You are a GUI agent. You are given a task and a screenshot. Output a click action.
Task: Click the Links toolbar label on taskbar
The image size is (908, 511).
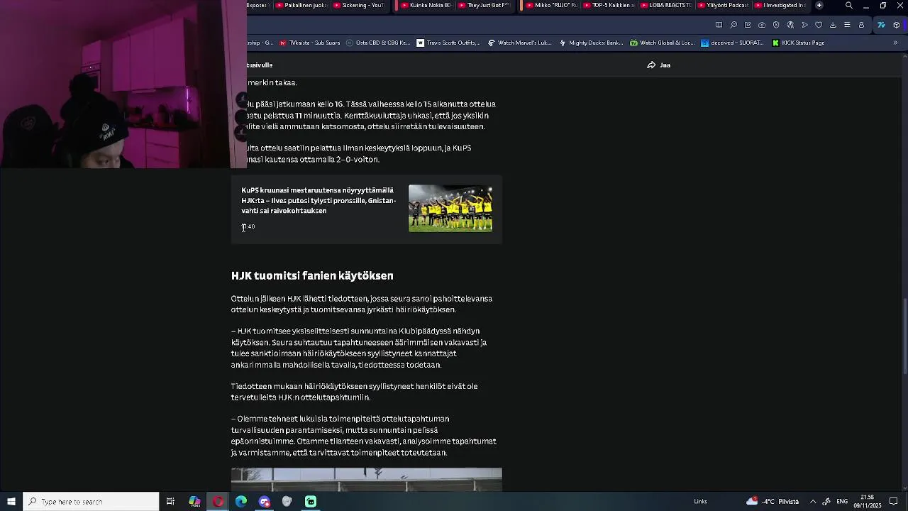pos(700,502)
